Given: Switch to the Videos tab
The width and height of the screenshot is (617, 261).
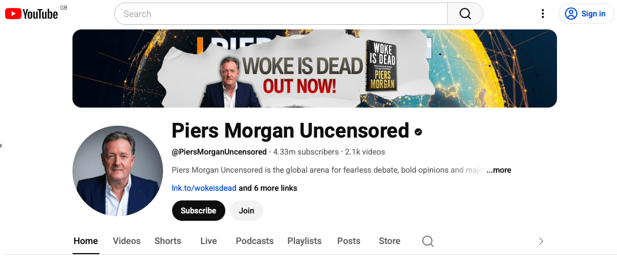Looking at the screenshot, I should 127,241.
